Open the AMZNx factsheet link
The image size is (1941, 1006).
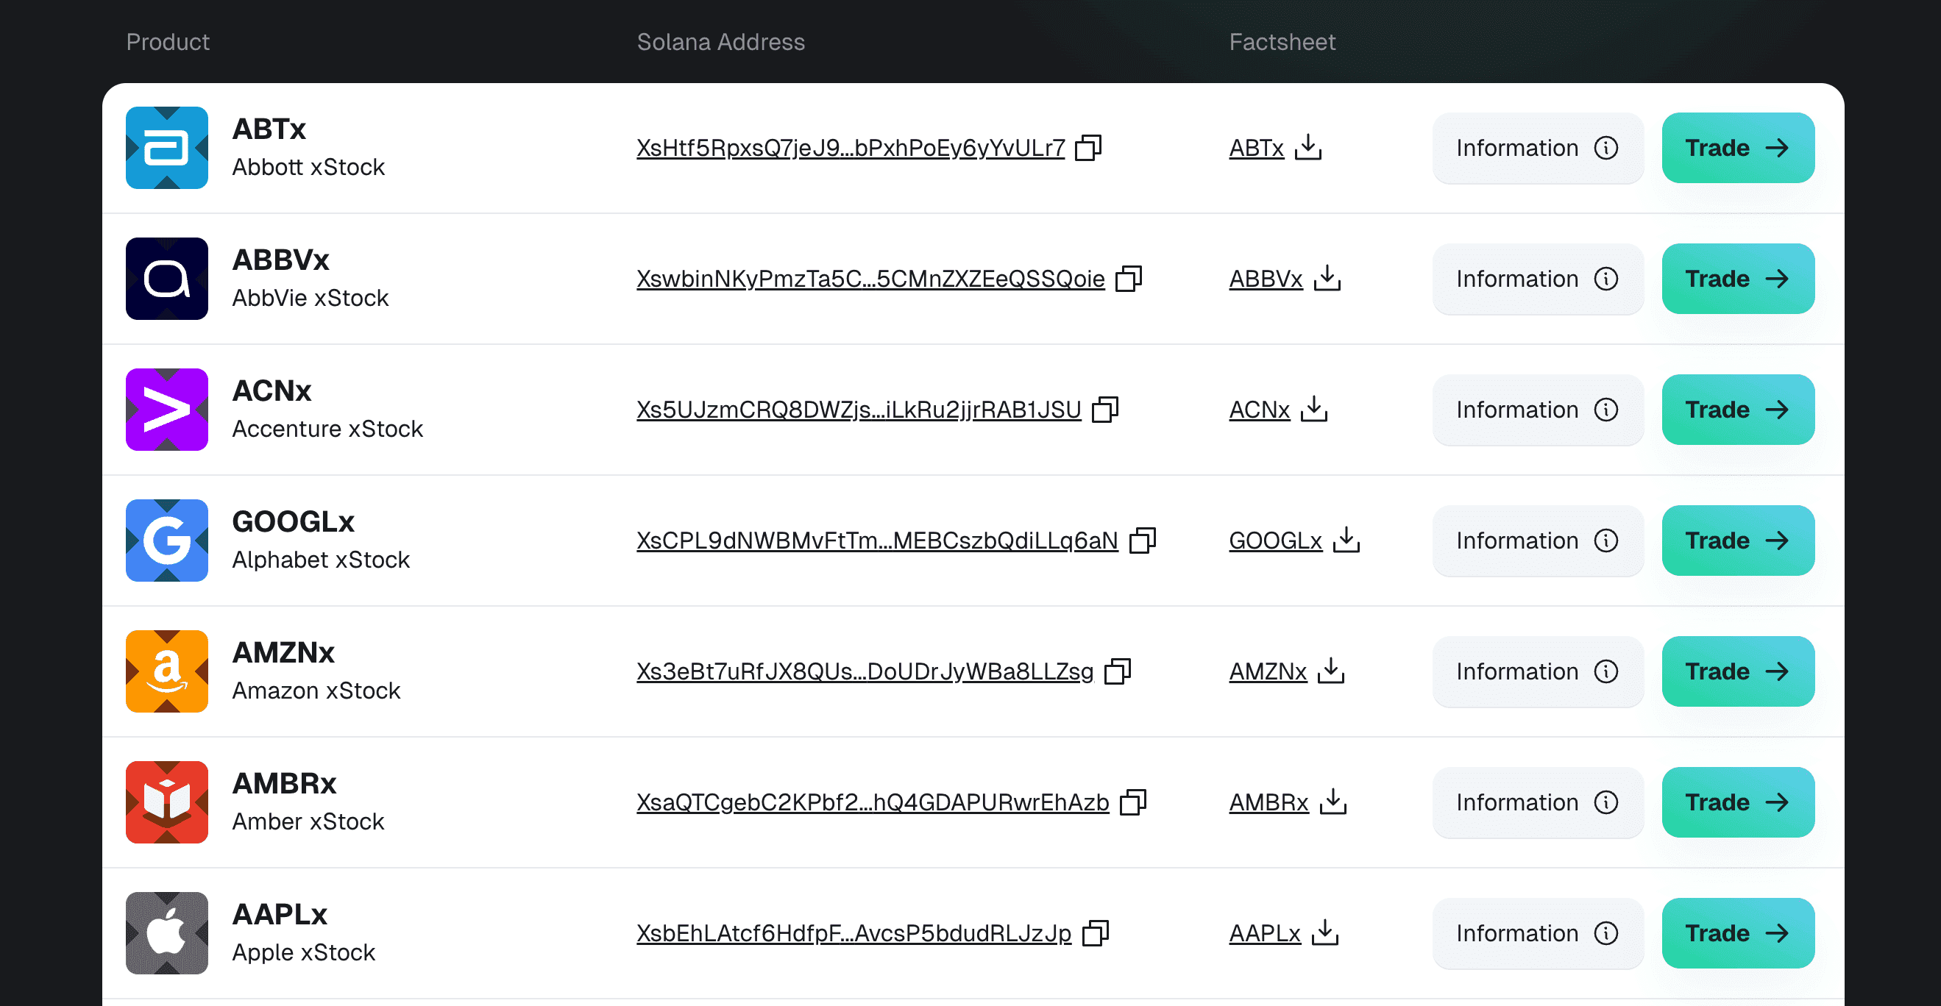tap(1267, 671)
